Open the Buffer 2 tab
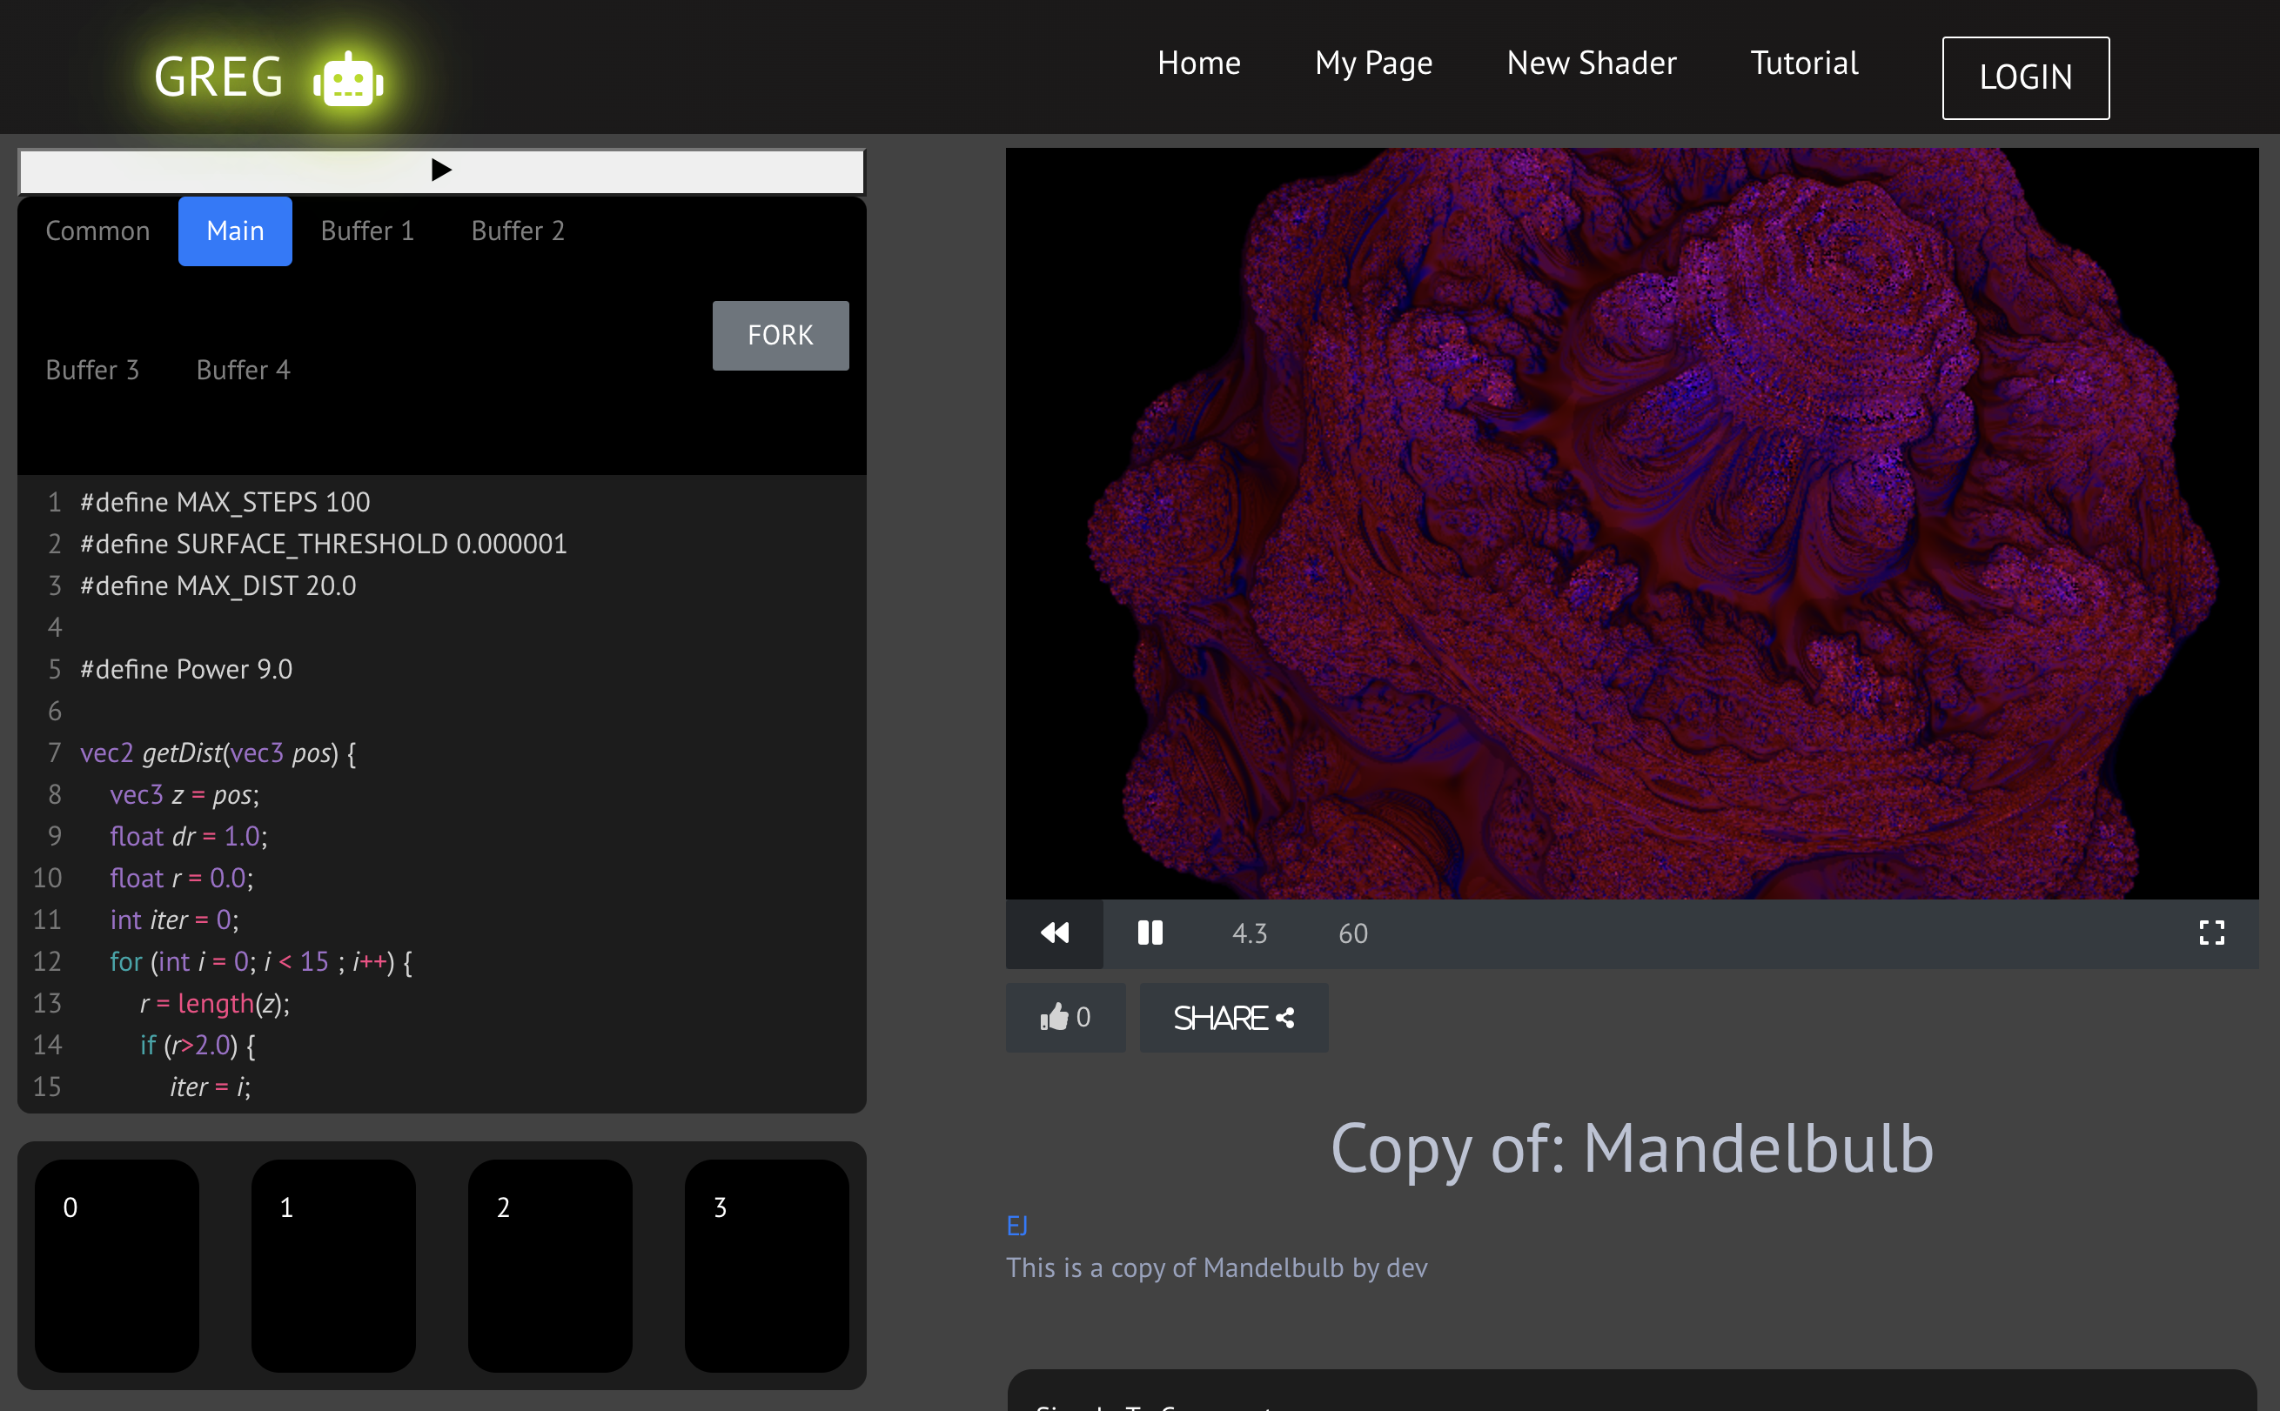Viewport: 2280px width, 1411px height. pyautogui.click(x=518, y=231)
